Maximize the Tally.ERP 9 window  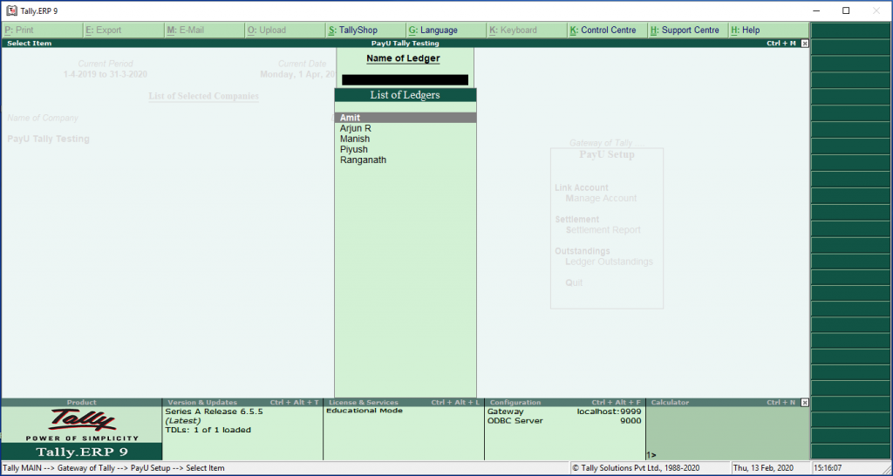click(846, 10)
